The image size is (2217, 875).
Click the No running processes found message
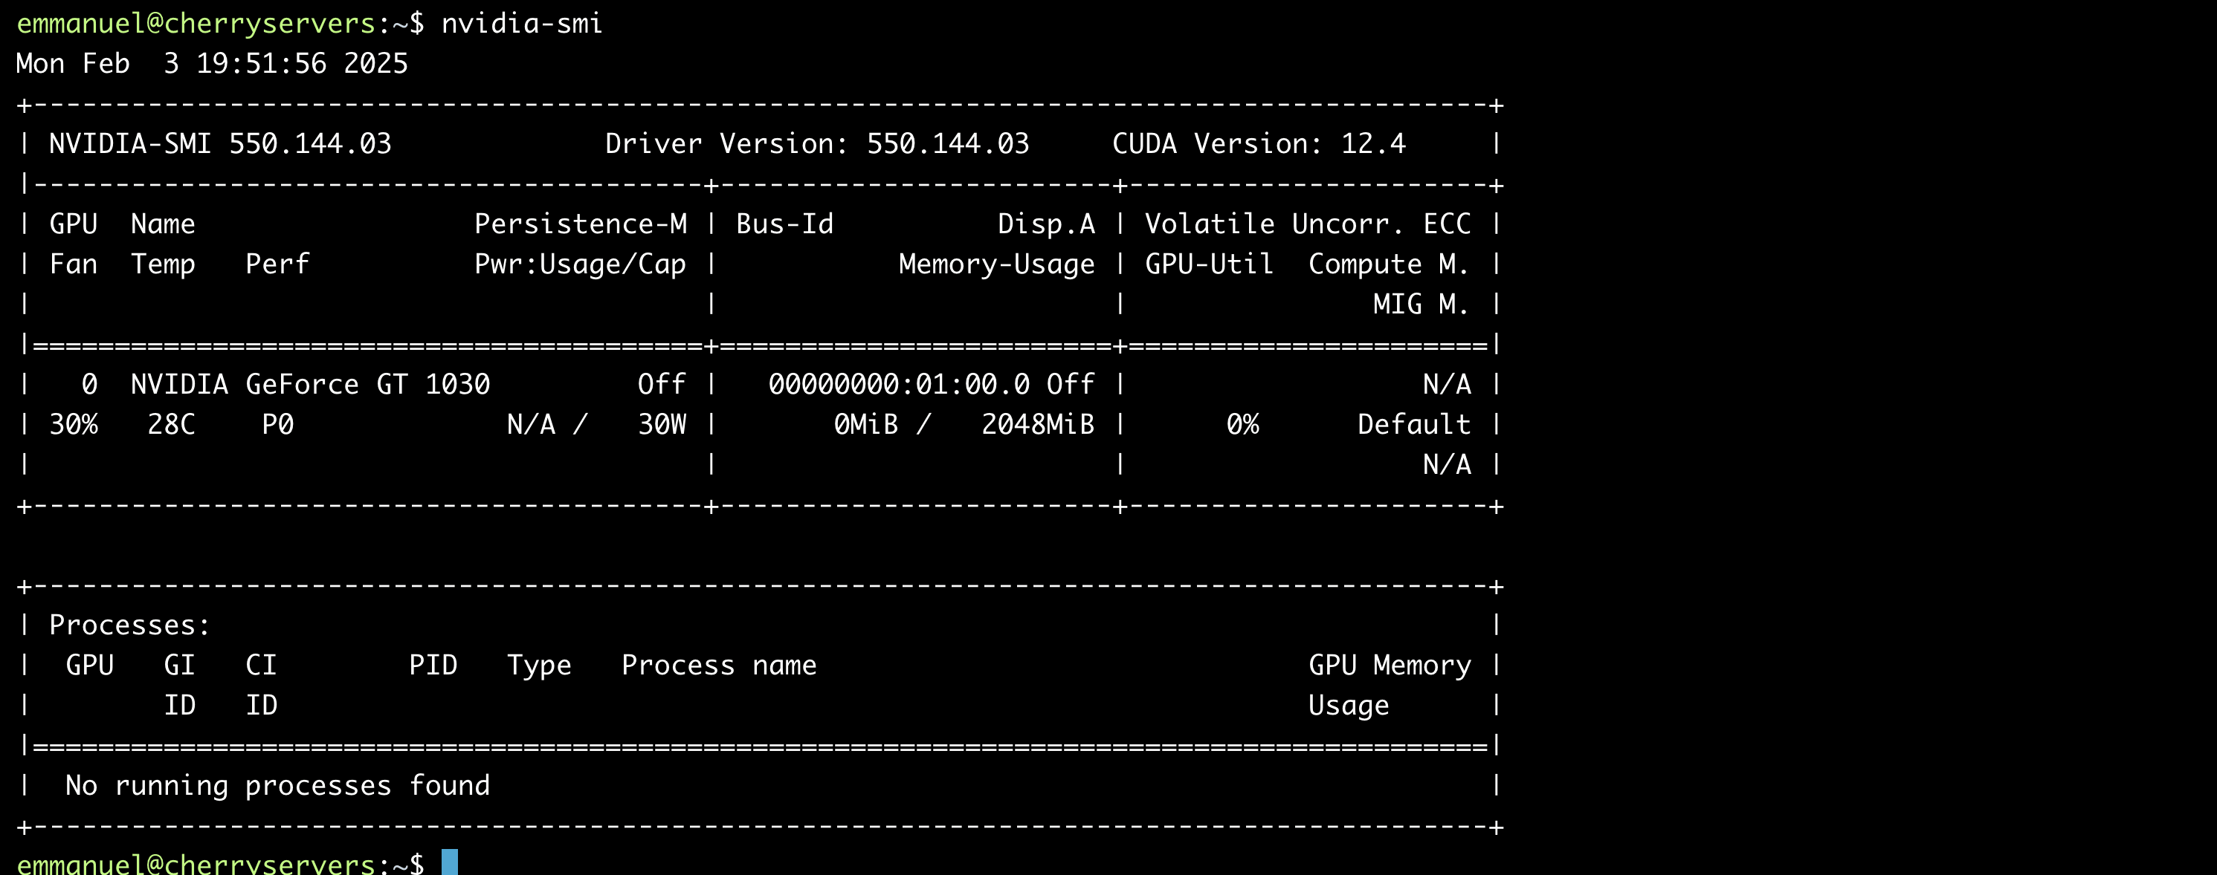[x=277, y=786]
